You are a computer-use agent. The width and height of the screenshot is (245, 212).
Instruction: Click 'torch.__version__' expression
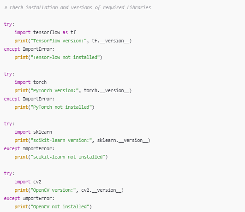107,90
